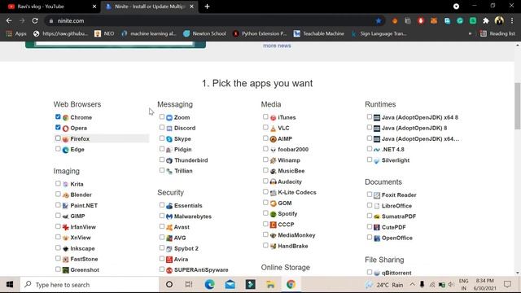Open the NEO bookmark
The width and height of the screenshot is (521, 293).
pyautogui.click(x=104, y=33)
